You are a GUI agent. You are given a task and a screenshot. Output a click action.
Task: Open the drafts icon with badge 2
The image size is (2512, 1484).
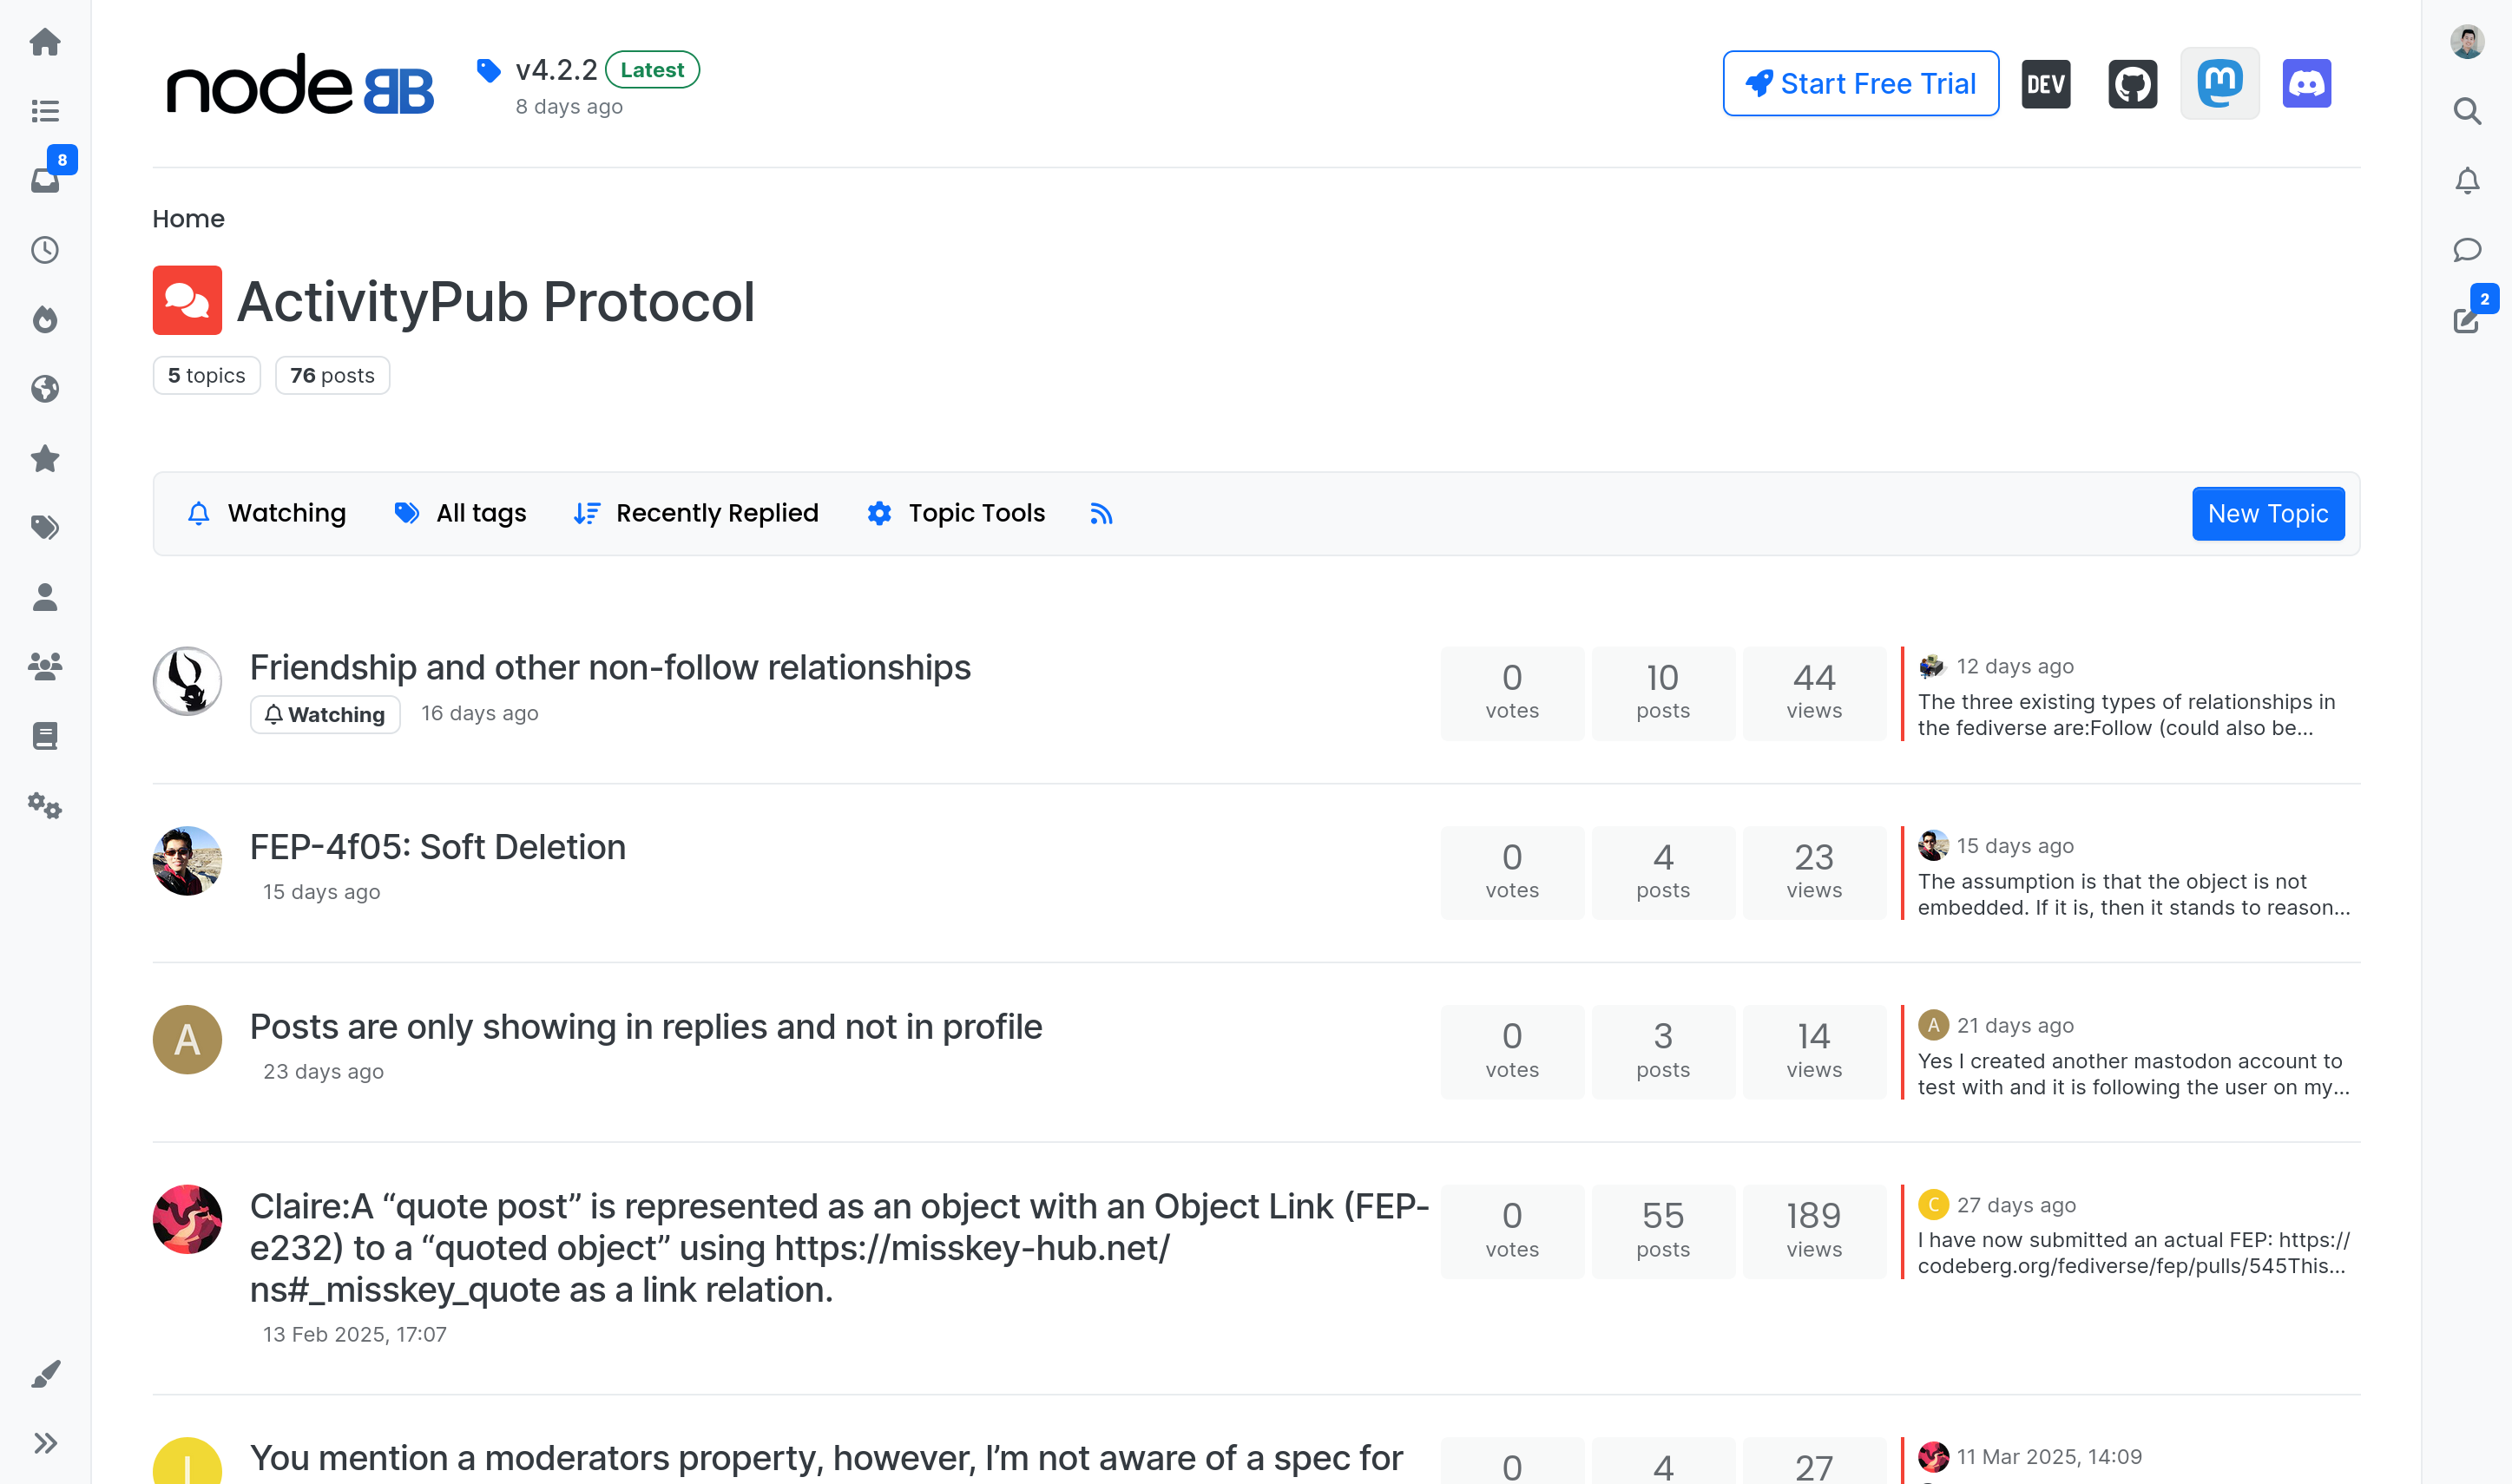(x=2466, y=319)
